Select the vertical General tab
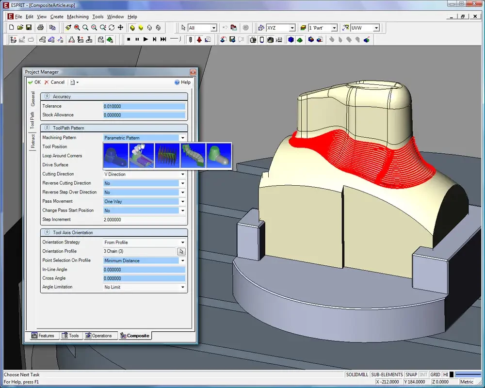 (x=32, y=99)
